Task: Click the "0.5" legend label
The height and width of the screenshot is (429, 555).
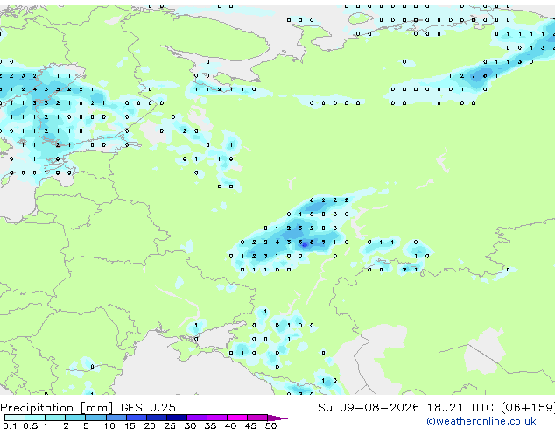Action: [x=30, y=425]
